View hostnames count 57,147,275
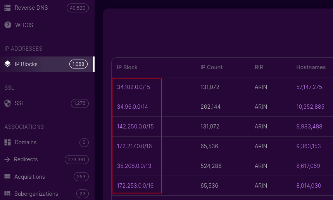Screen dimensions: 333x200 309,87
